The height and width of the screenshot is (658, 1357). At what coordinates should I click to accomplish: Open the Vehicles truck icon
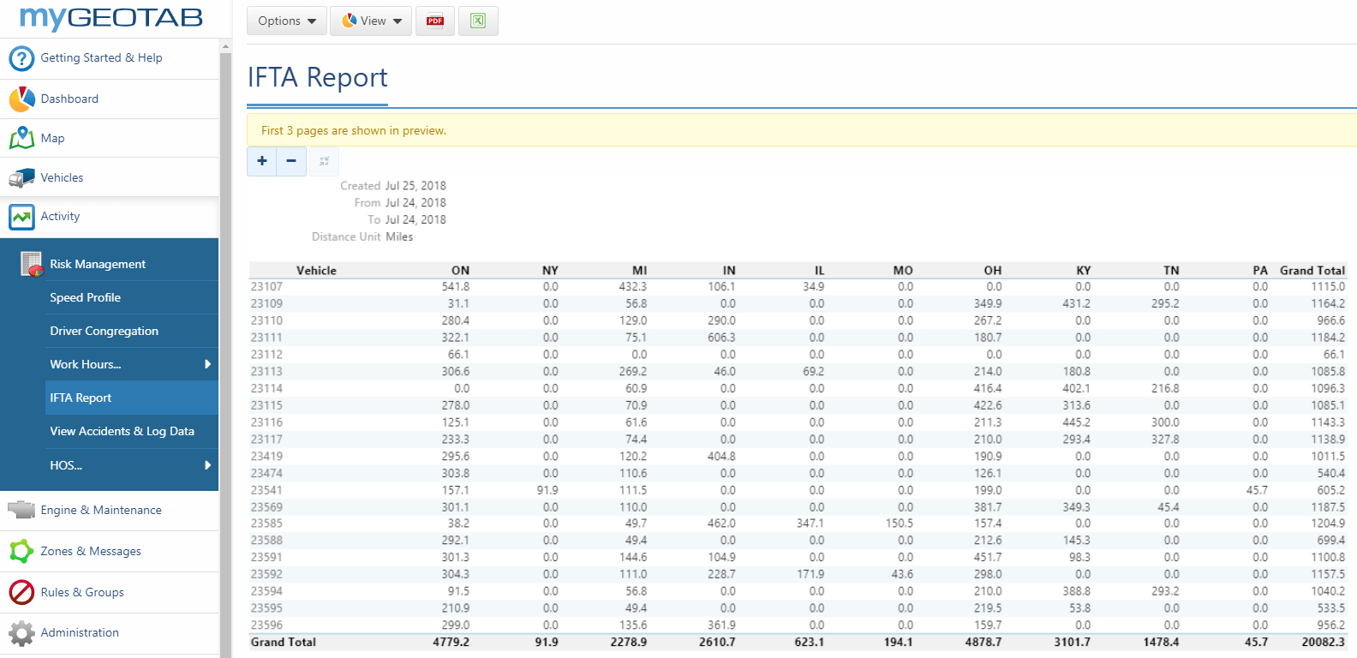(21, 178)
